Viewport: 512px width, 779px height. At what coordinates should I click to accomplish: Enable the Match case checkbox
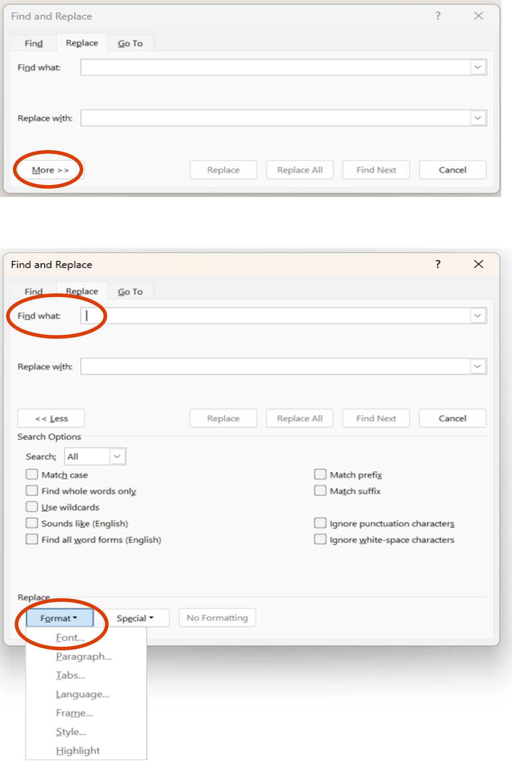(x=32, y=475)
